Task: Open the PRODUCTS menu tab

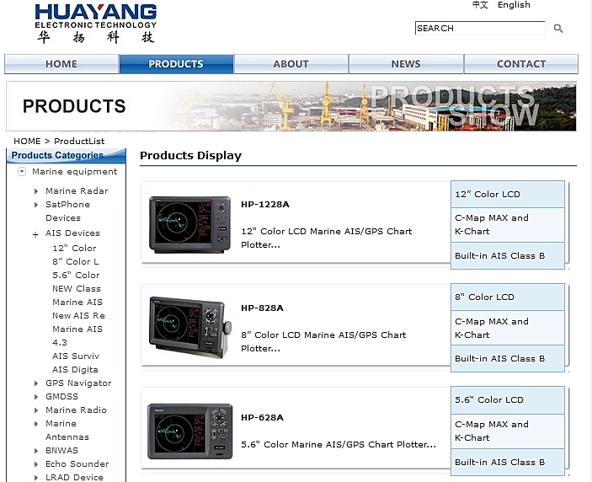Action: pyautogui.click(x=176, y=64)
